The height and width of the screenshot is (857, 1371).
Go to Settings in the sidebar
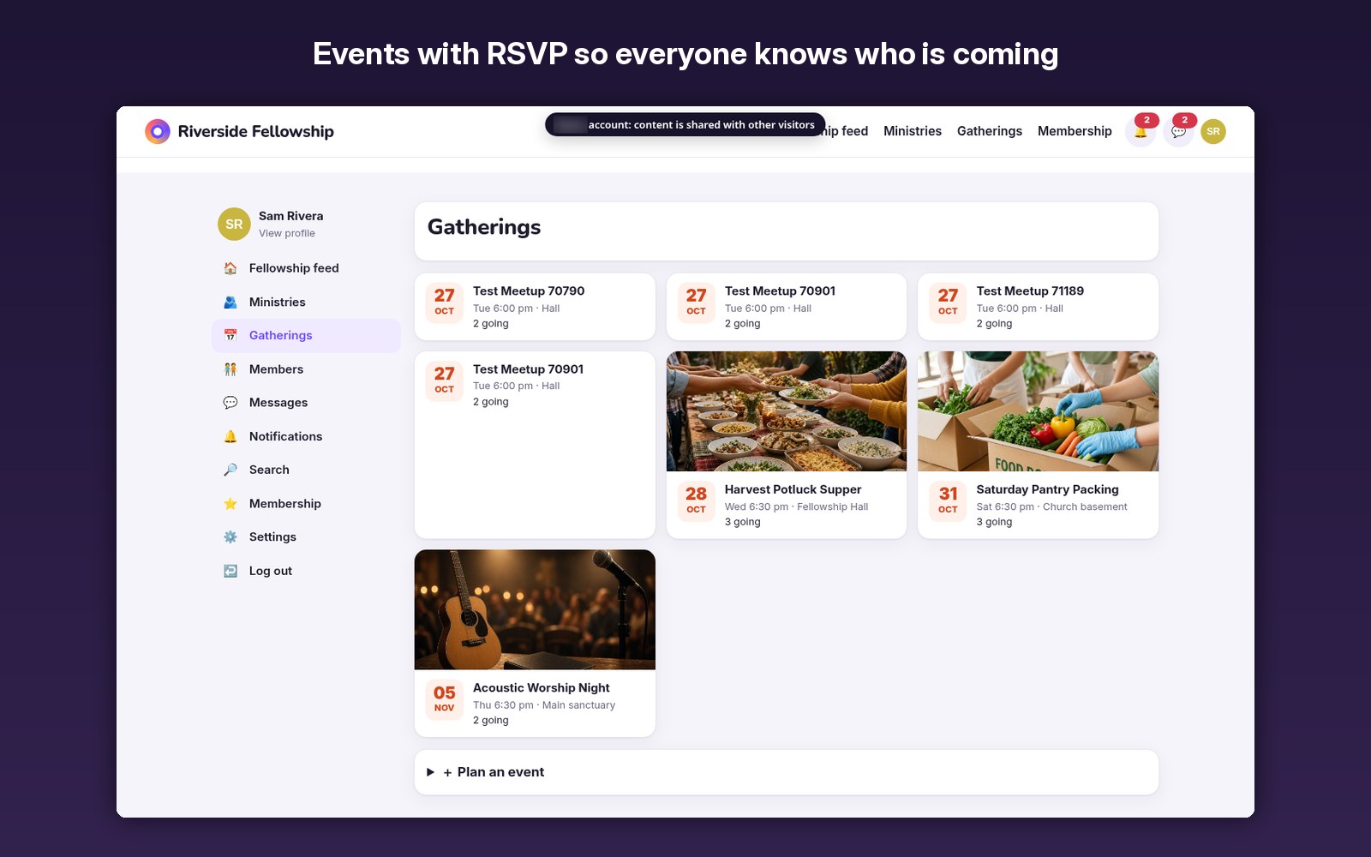(x=306, y=537)
